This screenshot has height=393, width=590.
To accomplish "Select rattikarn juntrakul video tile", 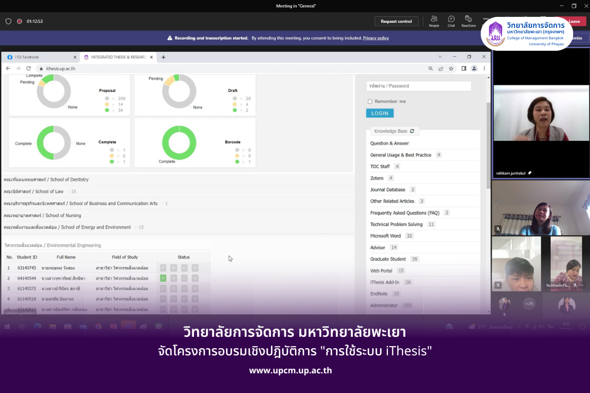I will [541, 113].
